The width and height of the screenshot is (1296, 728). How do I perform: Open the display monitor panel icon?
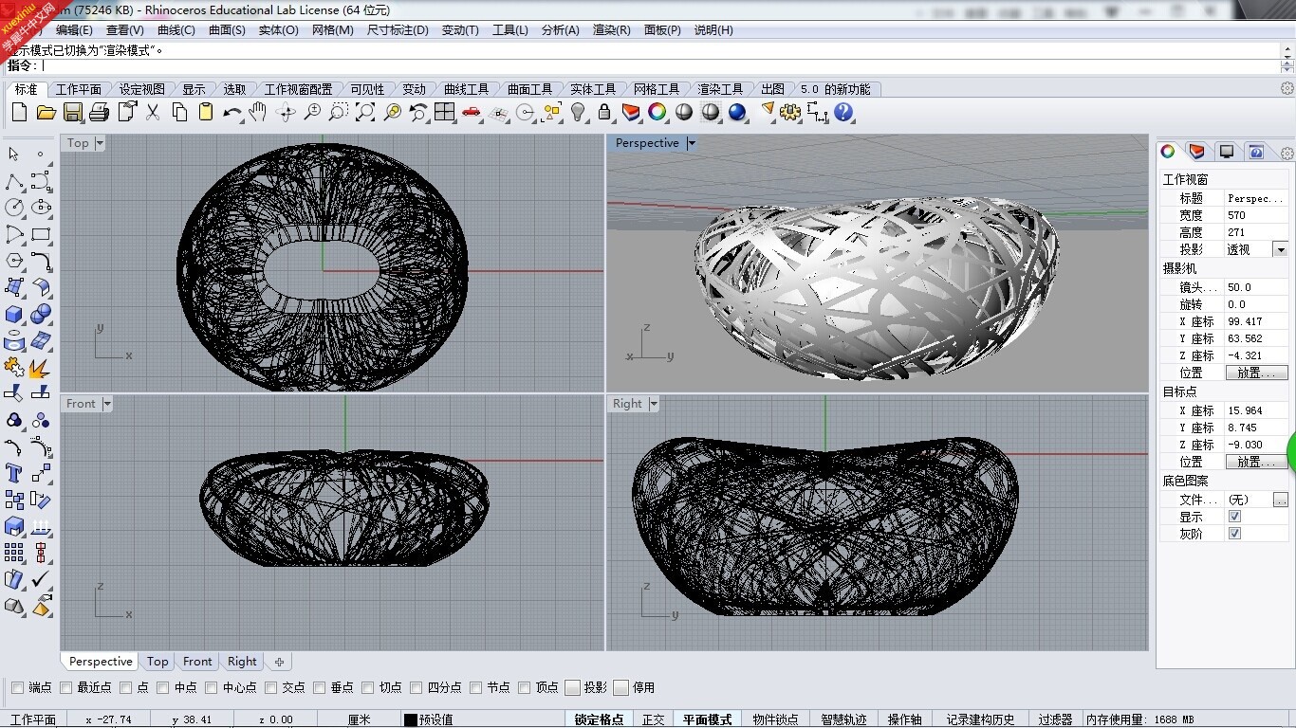click(x=1227, y=152)
